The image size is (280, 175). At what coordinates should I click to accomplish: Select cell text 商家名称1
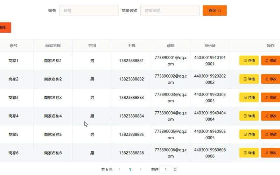53,61
